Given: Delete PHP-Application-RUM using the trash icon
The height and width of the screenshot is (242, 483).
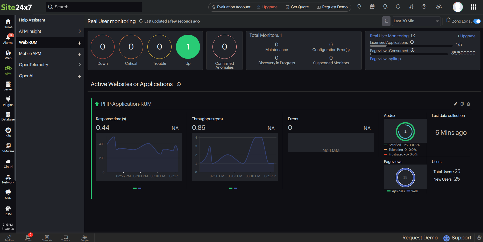Looking at the screenshot, I should 468,104.
